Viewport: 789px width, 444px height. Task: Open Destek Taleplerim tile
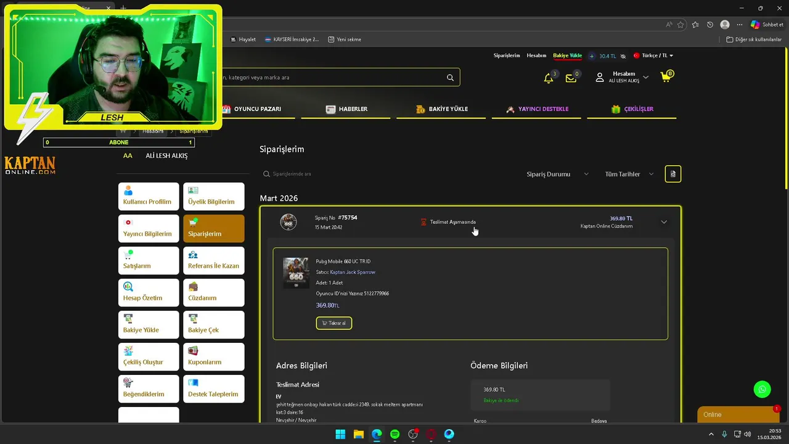click(x=213, y=388)
